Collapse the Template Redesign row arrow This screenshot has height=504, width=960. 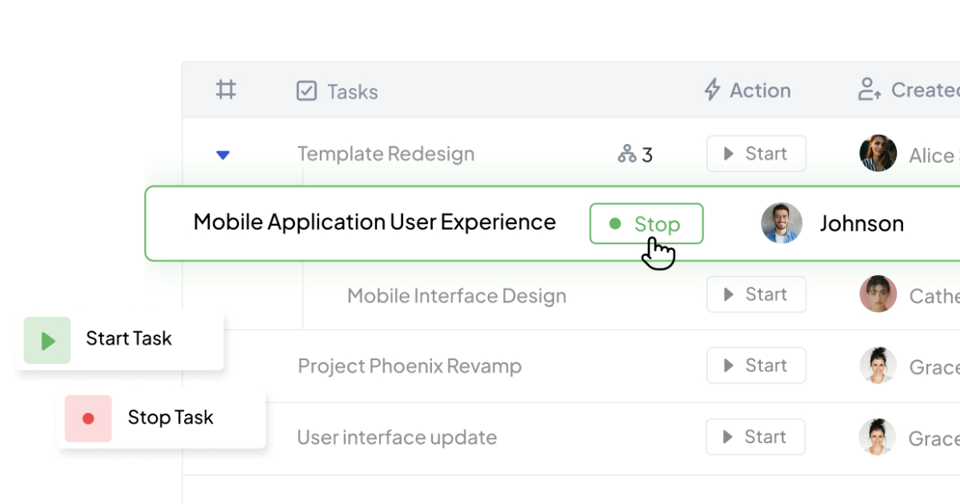pyautogui.click(x=223, y=154)
